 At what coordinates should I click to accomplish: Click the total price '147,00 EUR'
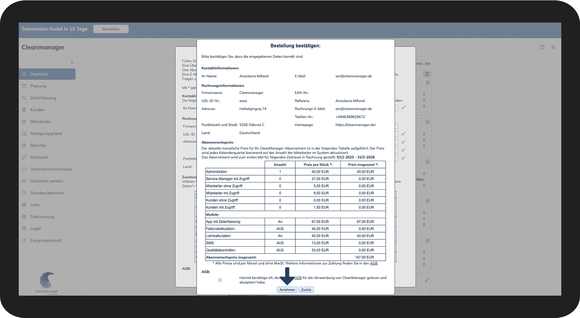coord(364,257)
